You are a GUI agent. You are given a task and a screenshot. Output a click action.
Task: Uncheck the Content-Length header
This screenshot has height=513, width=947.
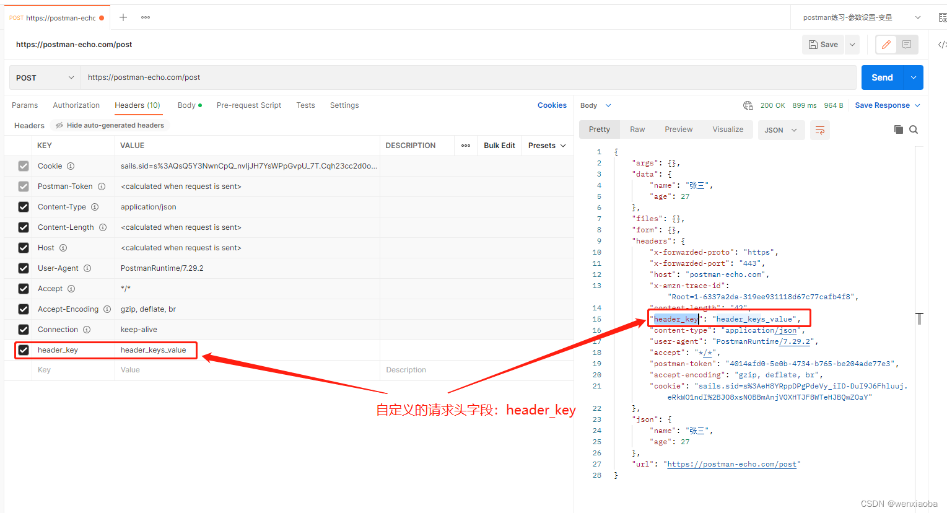[x=24, y=227]
